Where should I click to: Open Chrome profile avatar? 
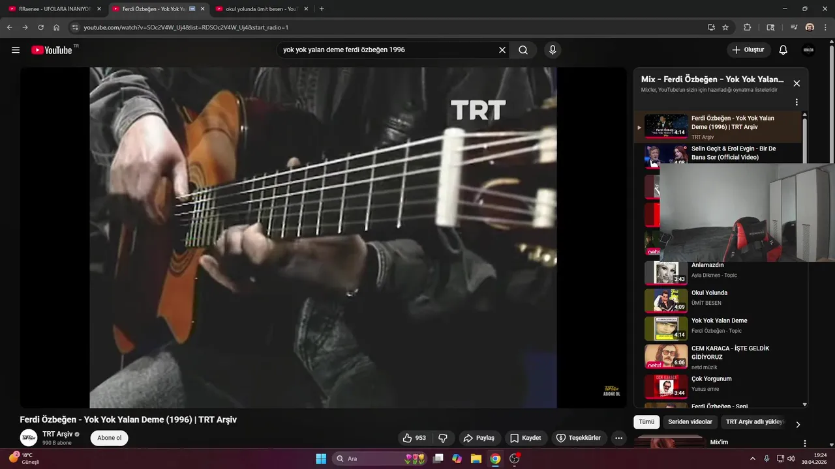(810, 27)
